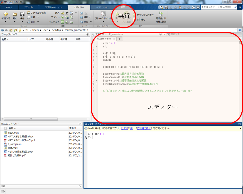Click the quick access Save icon

166,7
